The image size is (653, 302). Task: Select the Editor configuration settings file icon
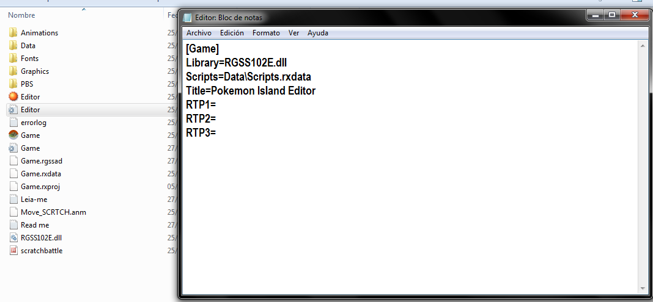point(13,110)
